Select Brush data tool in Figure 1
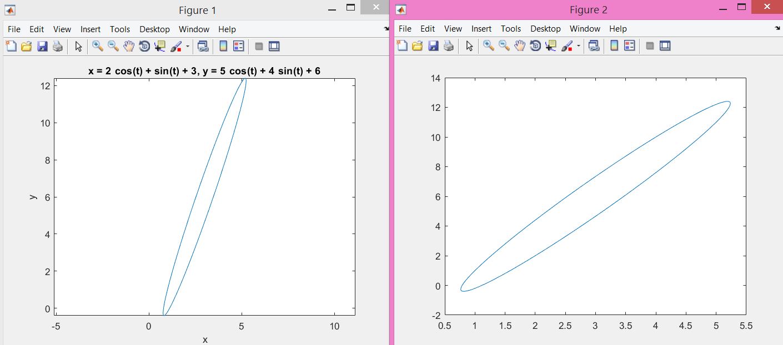The image size is (783, 345). (x=176, y=47)
